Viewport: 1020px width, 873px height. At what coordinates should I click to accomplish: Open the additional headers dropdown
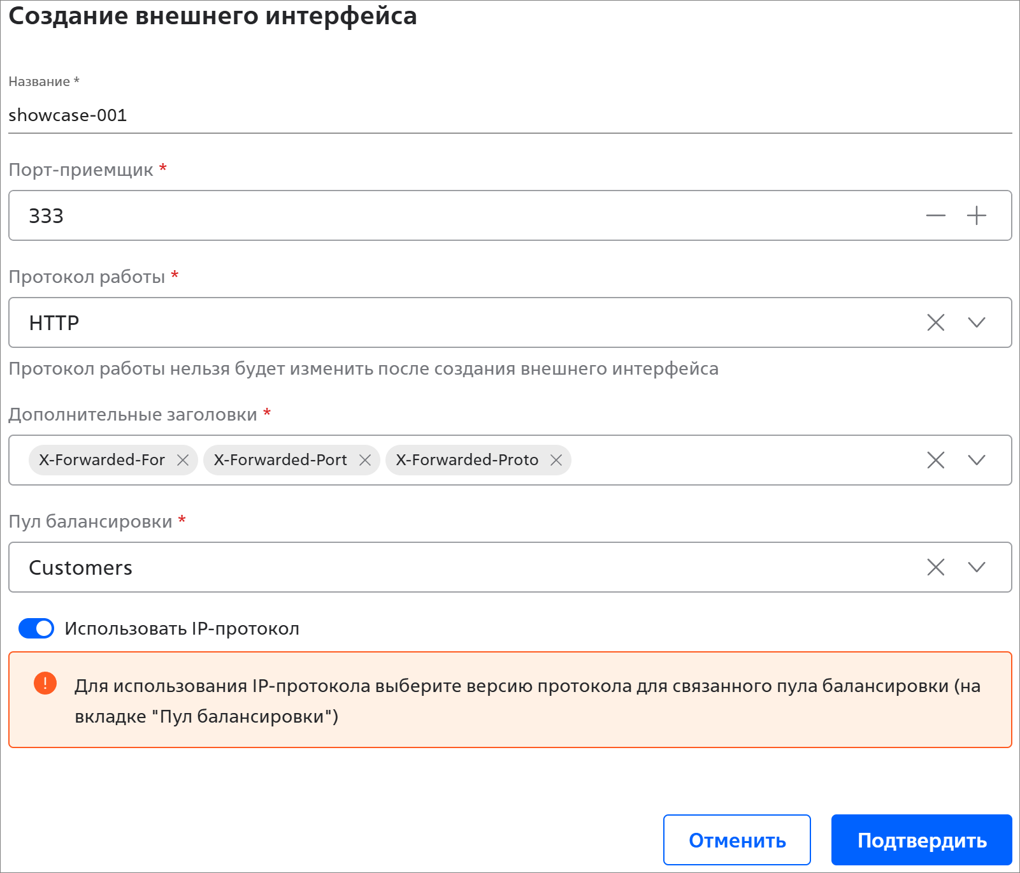(976, 460)
